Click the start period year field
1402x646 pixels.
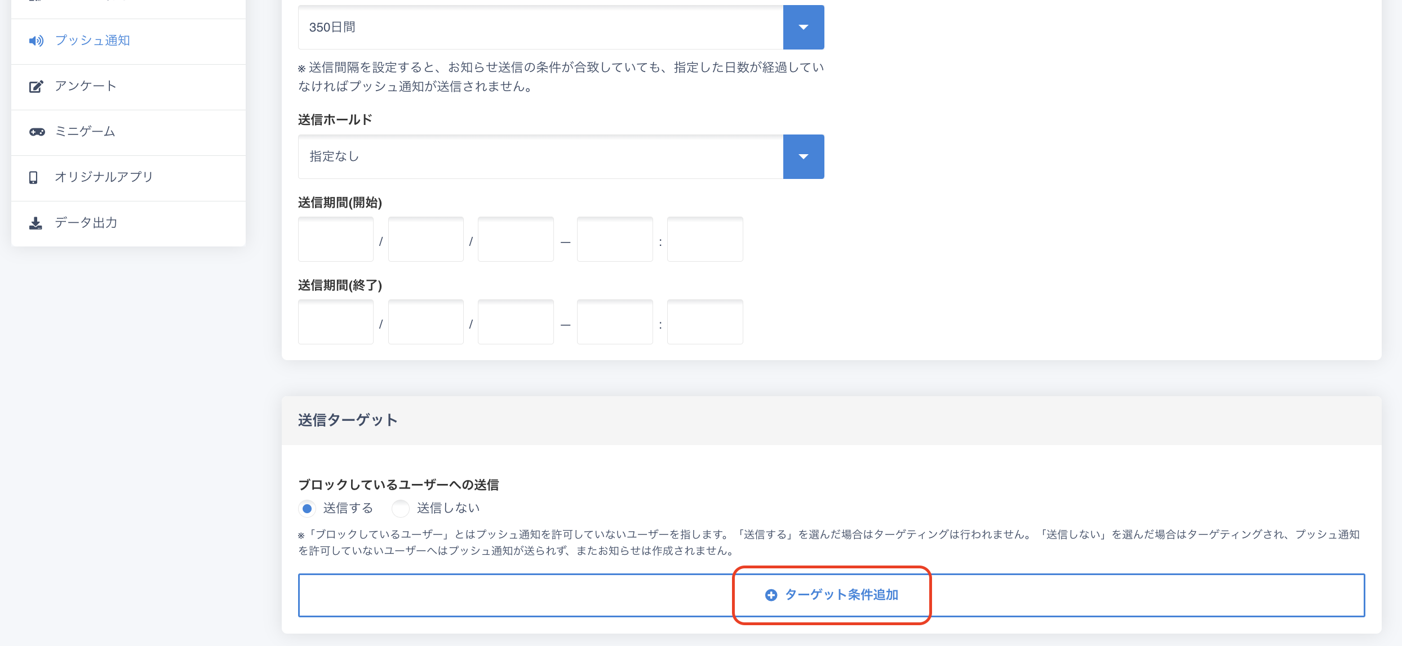tap(336, 240)
